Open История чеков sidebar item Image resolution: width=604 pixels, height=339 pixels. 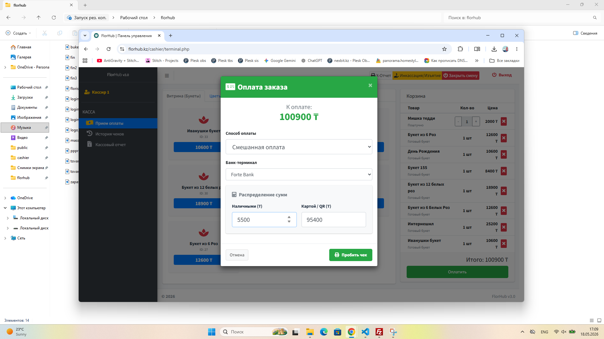click(x=118, y=134)
